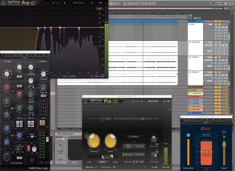The height and width of the screenshot is (171, 235).
Task: Select the red EQ band node in Pro-Q 3
Action: click(x=51, y=27)
